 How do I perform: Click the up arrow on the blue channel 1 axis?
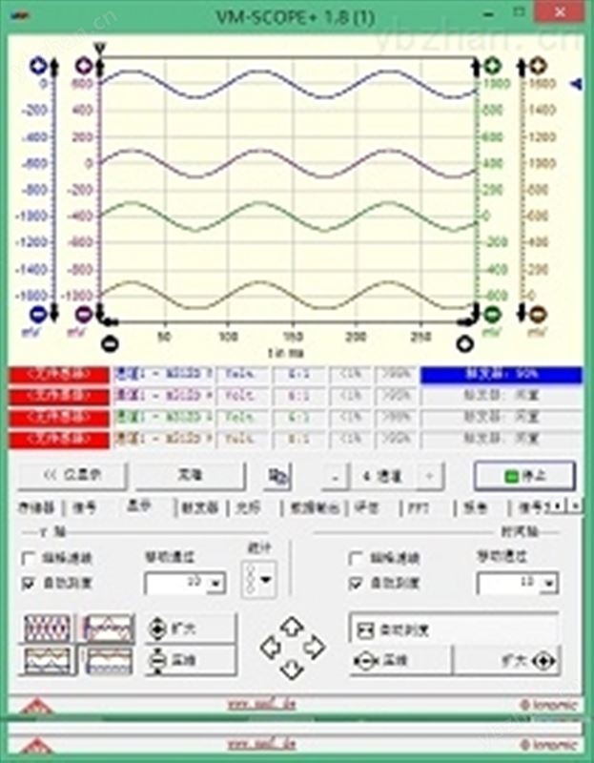[x=54, y=67]
